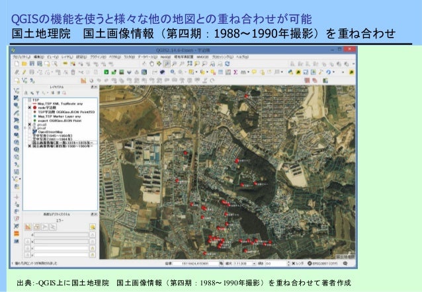
Task: Click the Zoom Full extent icon
Action: point(190,63)
